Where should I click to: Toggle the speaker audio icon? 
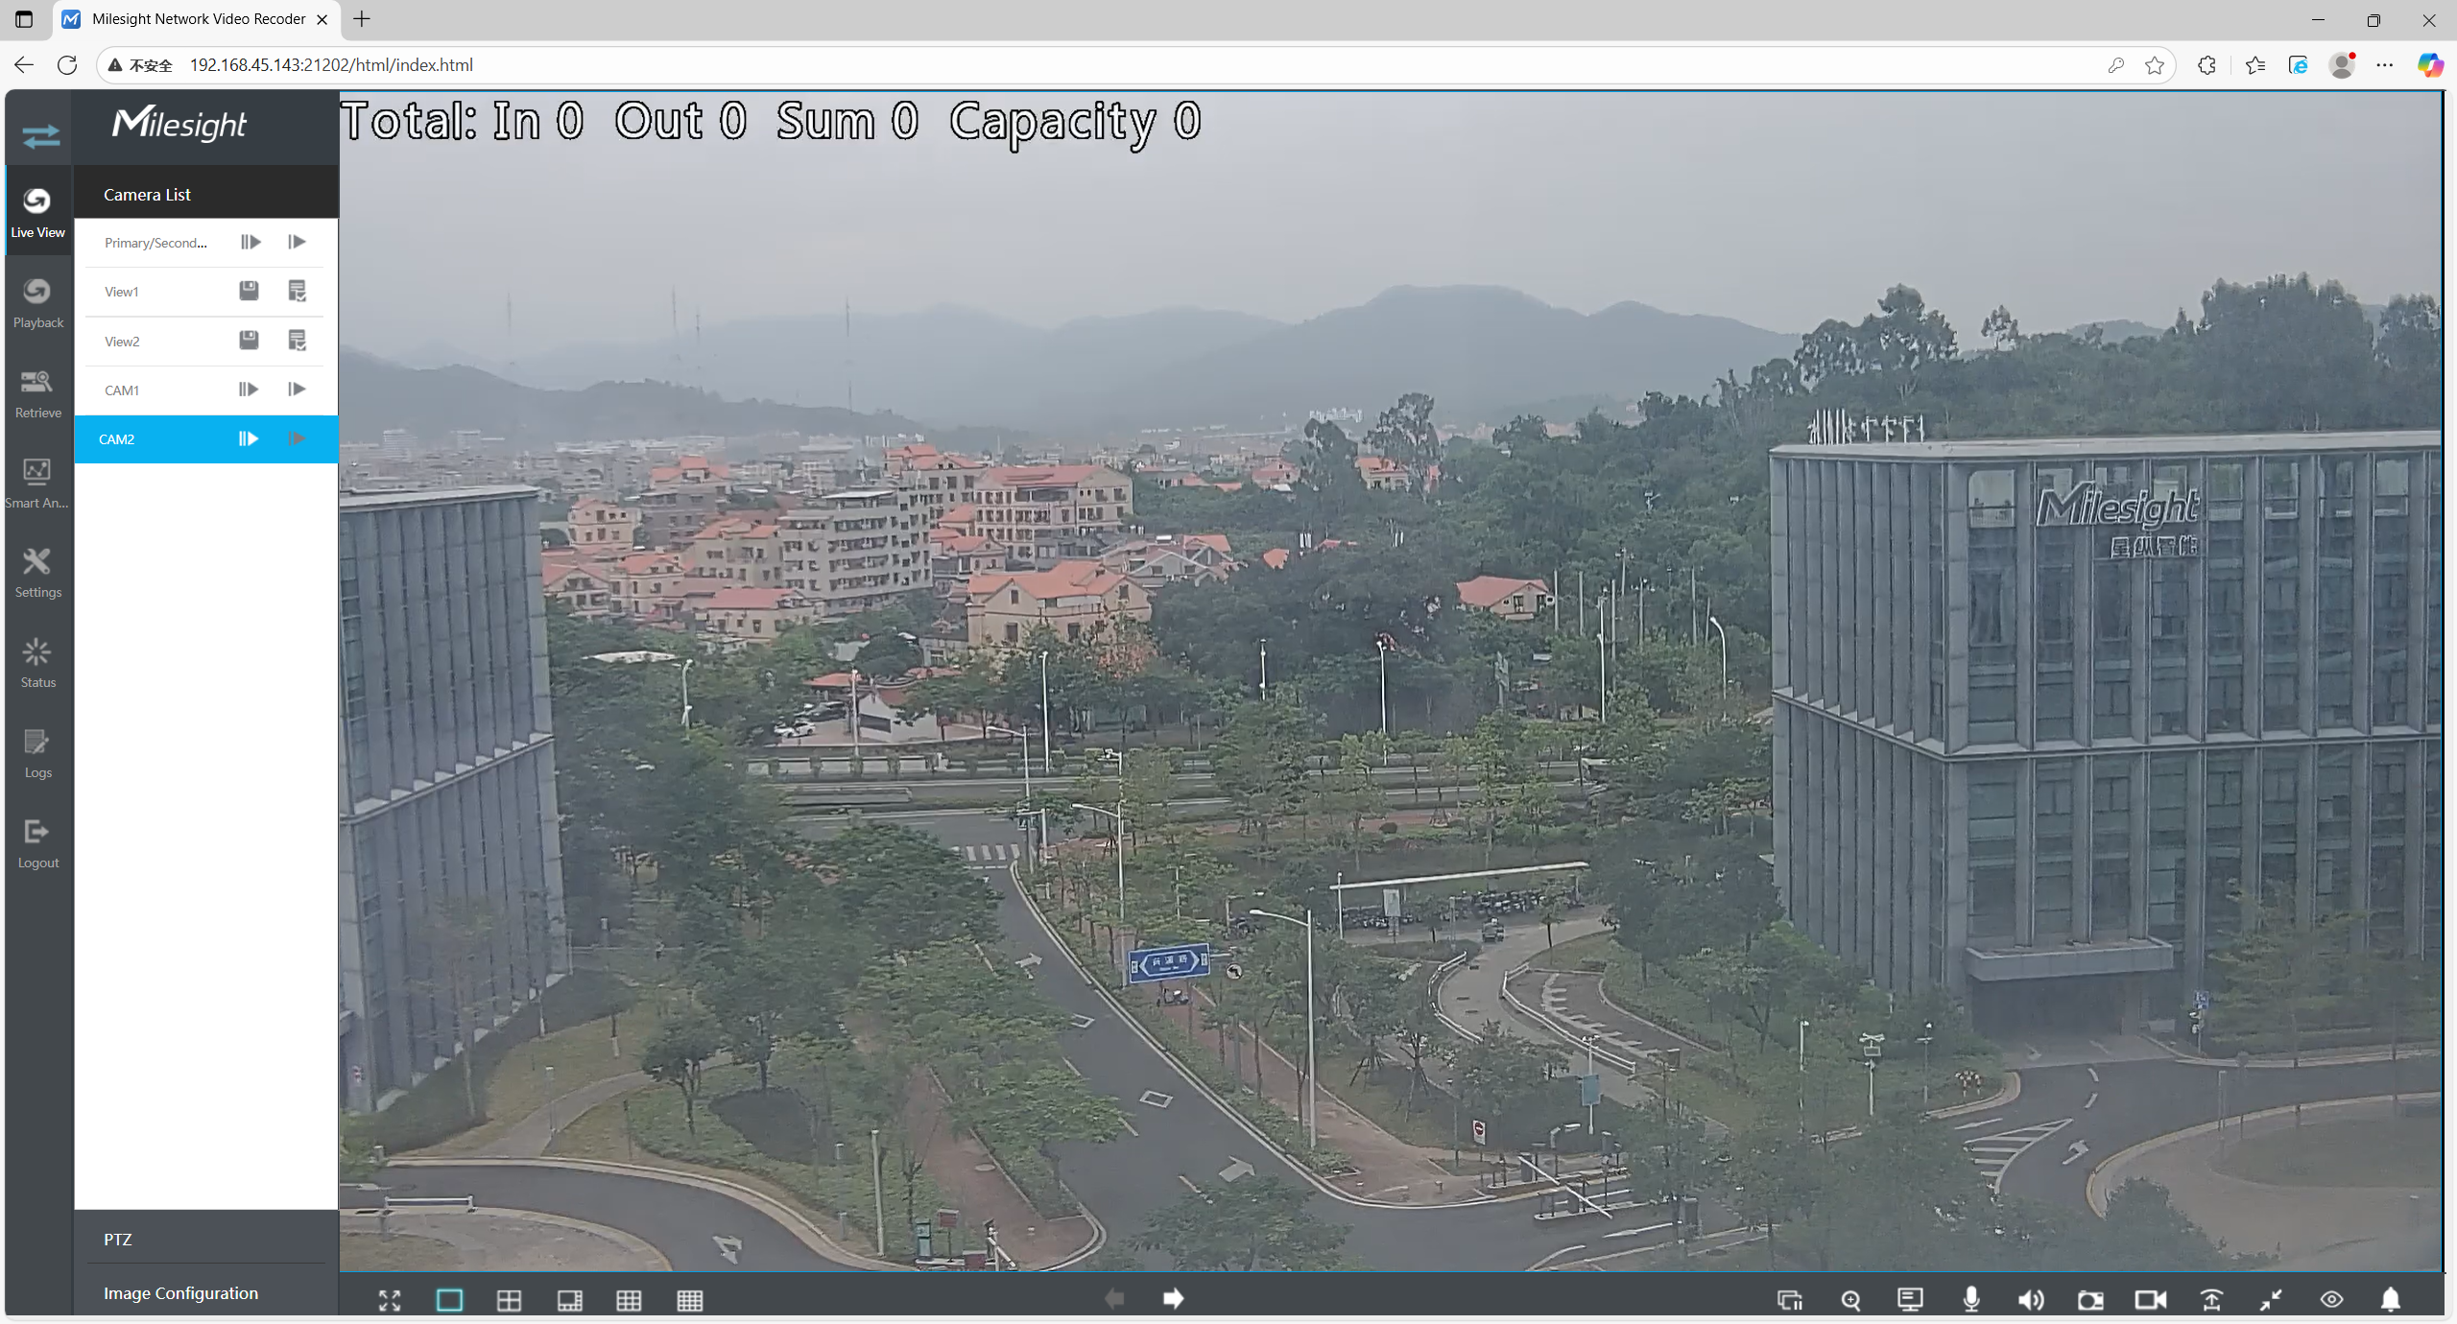tap(2030, 1299)
